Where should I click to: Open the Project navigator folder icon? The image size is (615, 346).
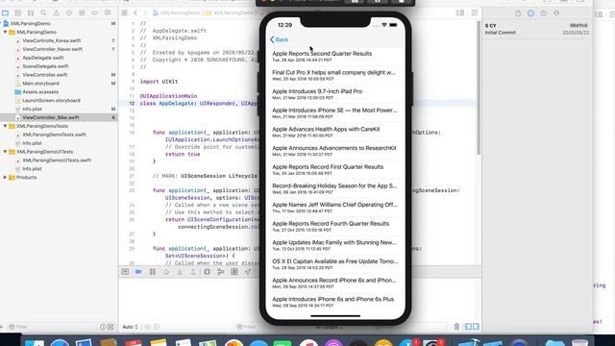coord(5,12)
